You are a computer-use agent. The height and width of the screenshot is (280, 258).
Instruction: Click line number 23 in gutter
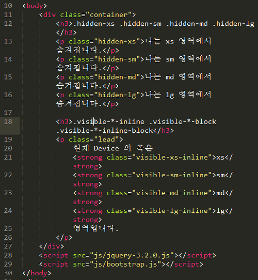point(8,193)
